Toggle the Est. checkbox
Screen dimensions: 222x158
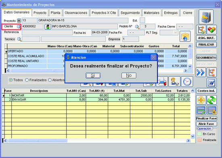(142, 20)
